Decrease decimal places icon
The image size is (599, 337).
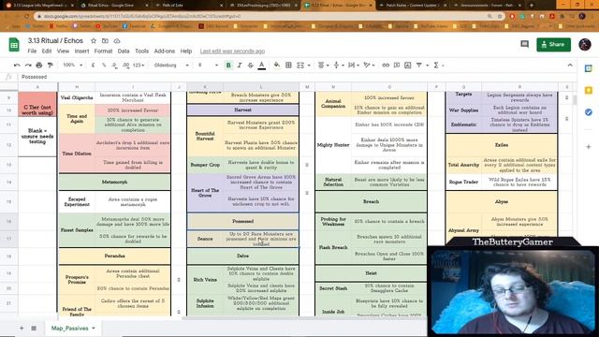point(114,66)
